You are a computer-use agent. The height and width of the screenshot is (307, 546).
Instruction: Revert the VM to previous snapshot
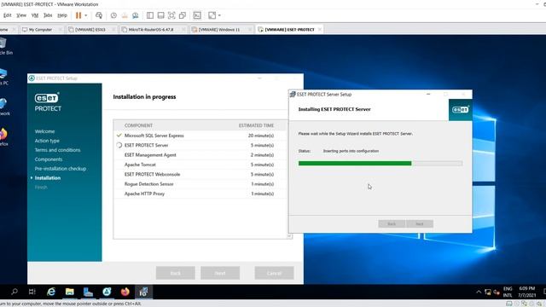125,15
